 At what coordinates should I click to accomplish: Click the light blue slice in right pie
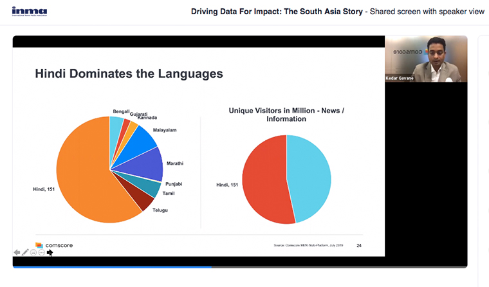click(309, 178)
